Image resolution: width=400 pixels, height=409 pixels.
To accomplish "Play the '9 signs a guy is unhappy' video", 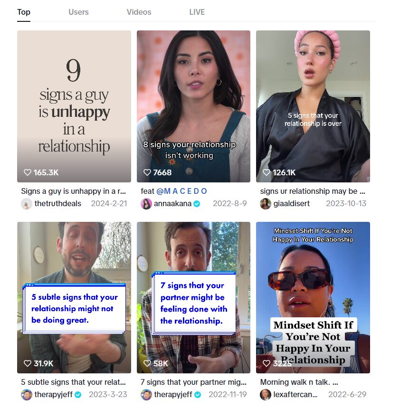I will tap(74, 106).
